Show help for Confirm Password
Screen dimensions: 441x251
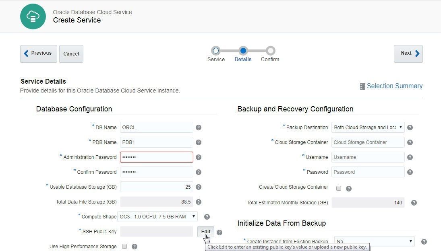click(199, 172)
